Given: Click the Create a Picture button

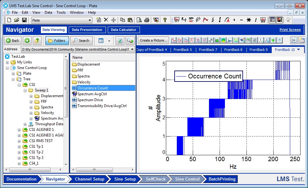Looking at the screenshot, I should [x=153, y=40].
